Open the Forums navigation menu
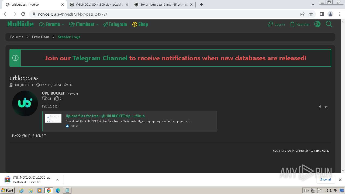This screenshot has height=194, width=345. [50, 24]
